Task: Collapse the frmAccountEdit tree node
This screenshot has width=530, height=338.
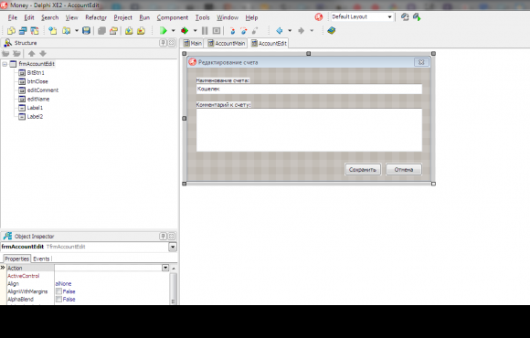Action: tap(5, 64)
